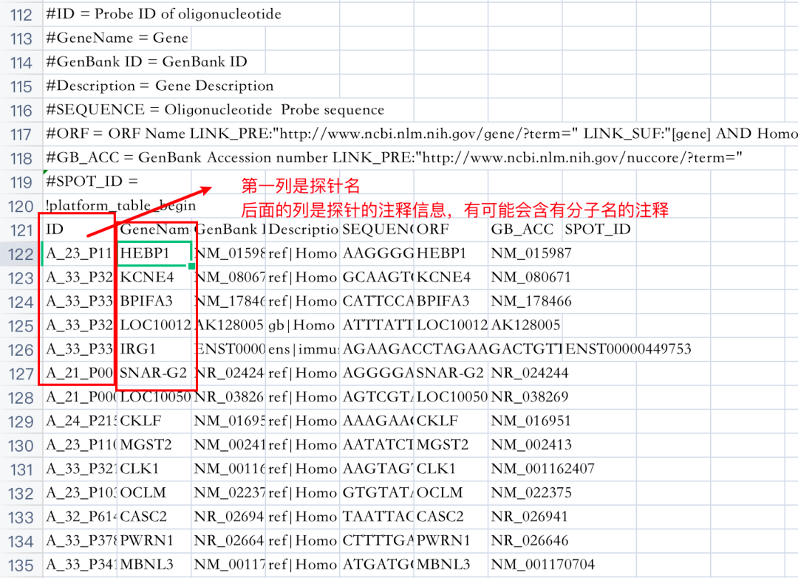Click the ENST00000449753 cell in row 126
Image resolution: width=798 pixels, height=578 pixels.
(x=628, y=349)
